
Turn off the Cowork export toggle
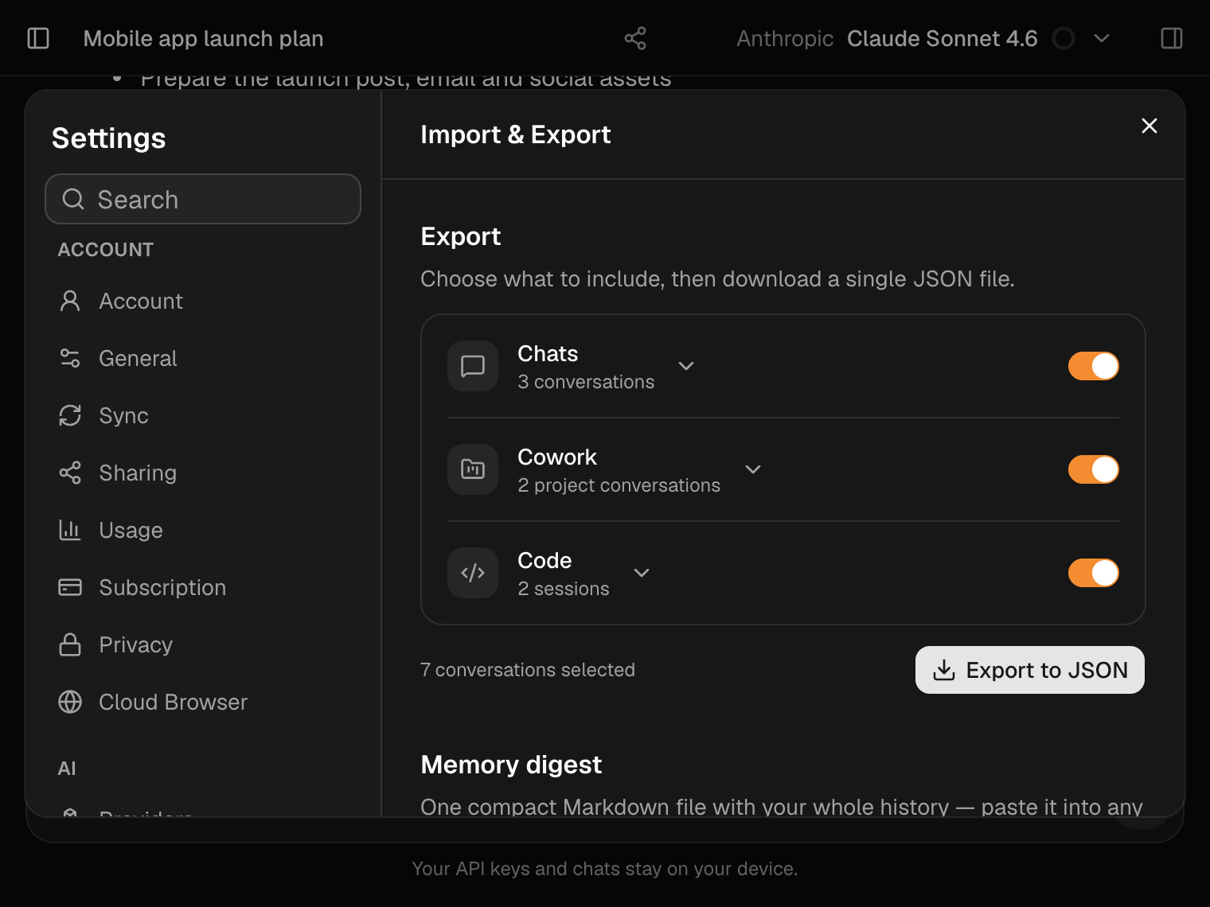point(1094,469)
